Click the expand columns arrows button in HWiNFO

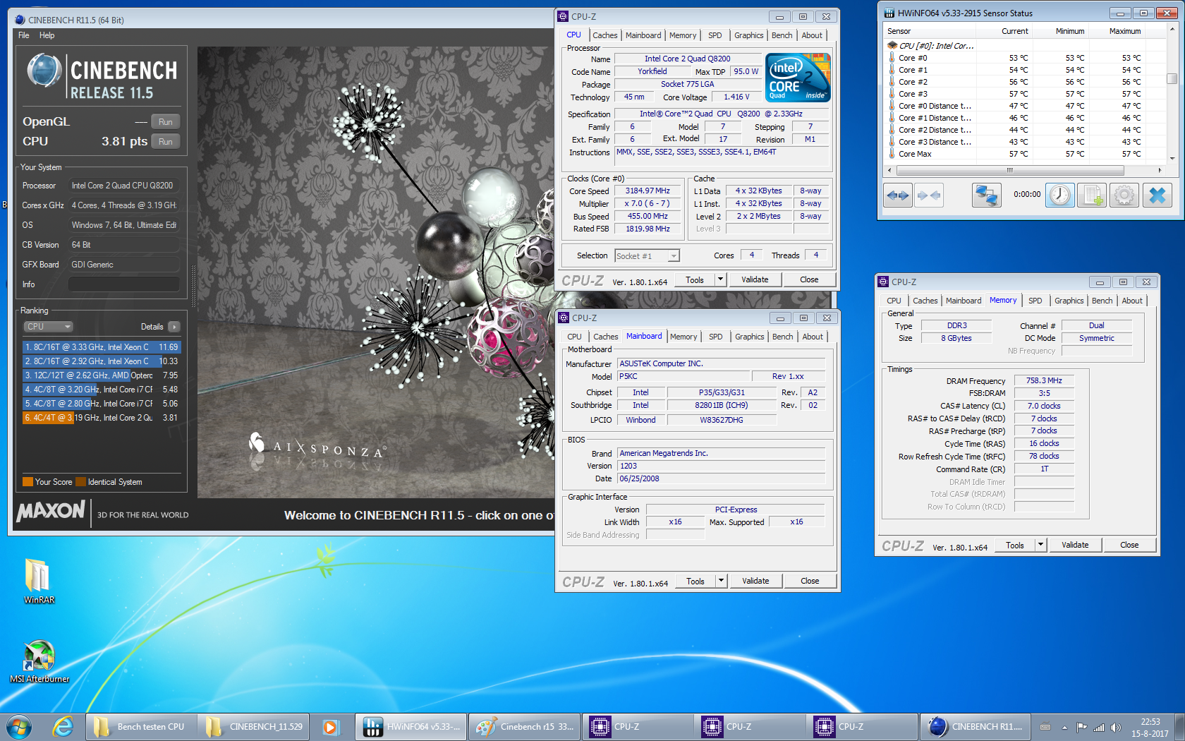(898, 195)
